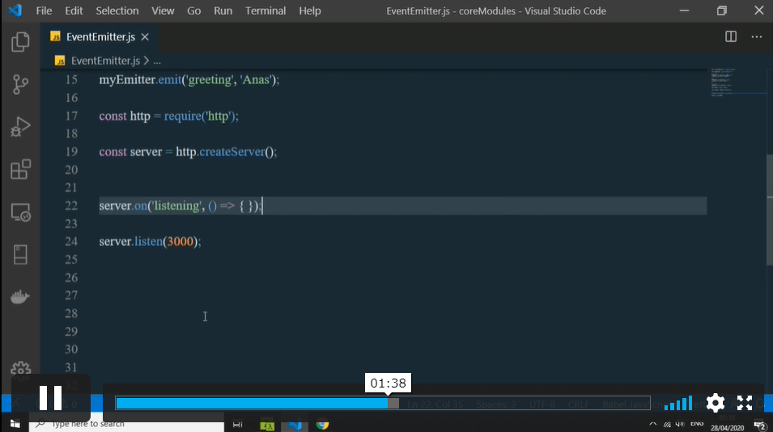The height and width of the screenshot is (432, 773).
Task: Click the VS Code logo icon
Action: point(15,11)
